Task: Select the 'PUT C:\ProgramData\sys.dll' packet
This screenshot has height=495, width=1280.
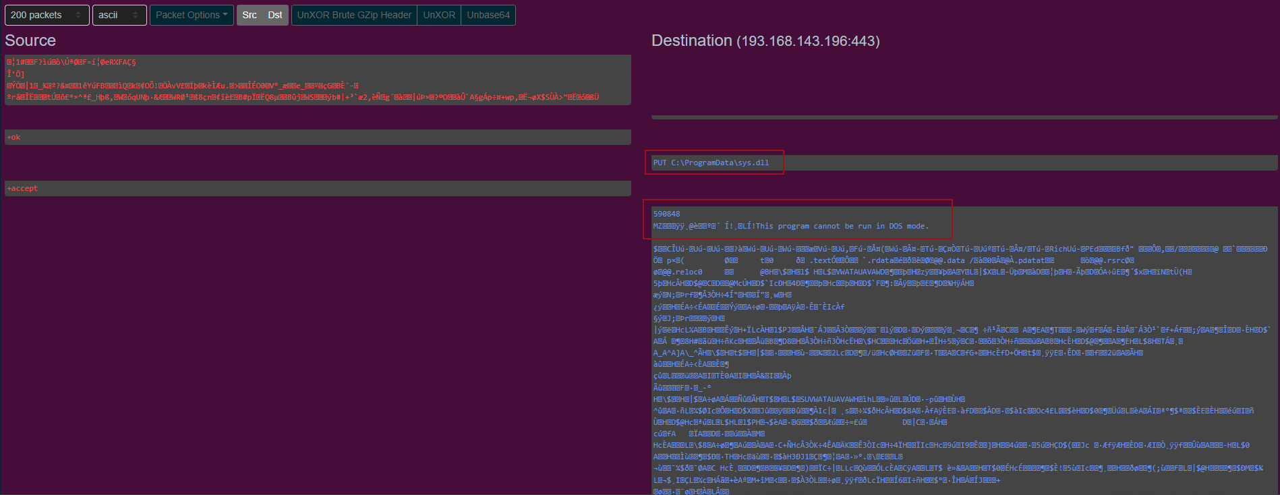Action: point(964,163)
